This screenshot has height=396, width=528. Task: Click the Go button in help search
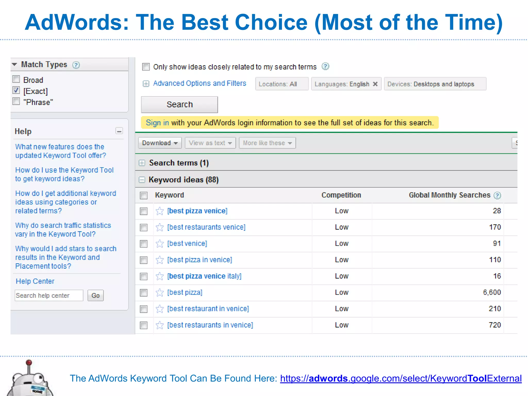pyautogui.click(x=95, y=295)
